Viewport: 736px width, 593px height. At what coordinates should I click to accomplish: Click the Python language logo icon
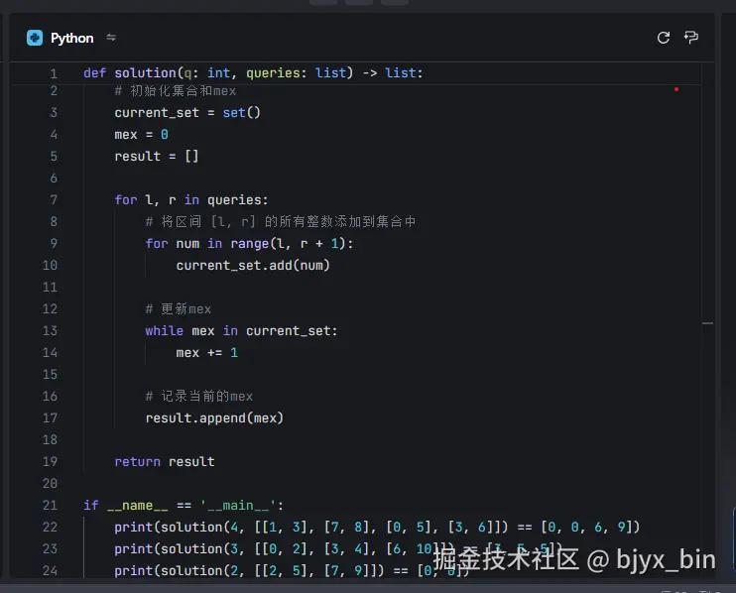click(35, 38)
